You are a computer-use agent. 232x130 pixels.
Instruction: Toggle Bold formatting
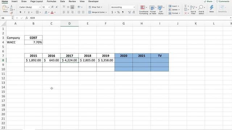click(20, 12)
